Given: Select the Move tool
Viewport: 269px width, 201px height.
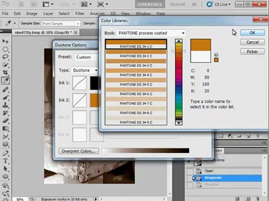Looking at the screenshot, I should point(5,41).
